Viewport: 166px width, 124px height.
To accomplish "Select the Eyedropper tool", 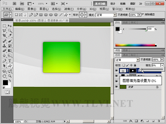I will pyautogui.click(x=10, y=35).
